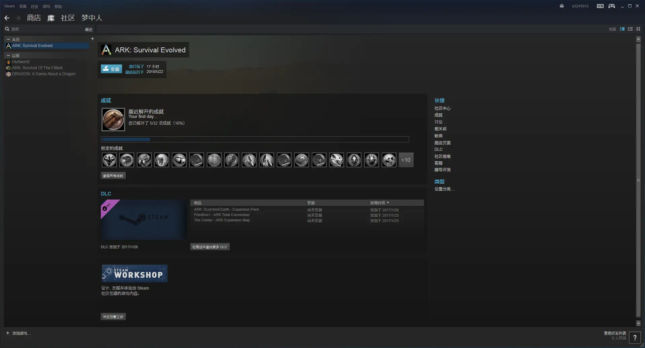Switch to detail view mode
The image size is (645, 348).
pyautogui.click(x=622, y=29)
